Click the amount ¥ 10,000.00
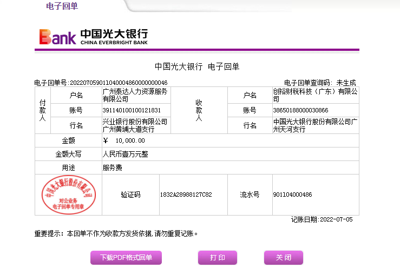The image size is (400, 275). 124,140
